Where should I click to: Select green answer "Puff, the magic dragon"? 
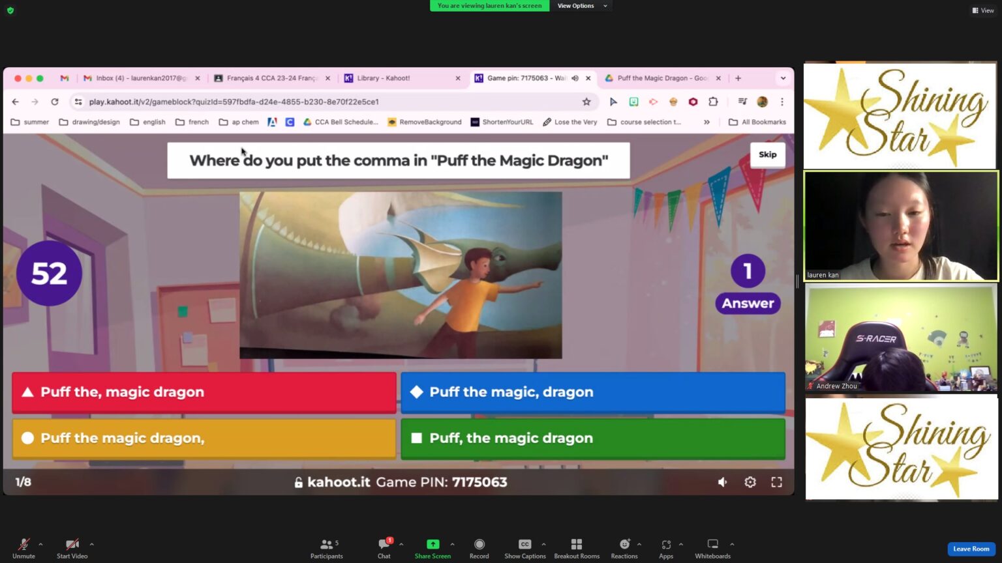pyautogui.click(x=593, y=439)
